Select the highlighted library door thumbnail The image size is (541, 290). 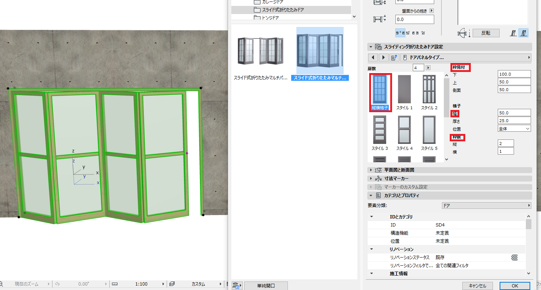tap(320, 54)
